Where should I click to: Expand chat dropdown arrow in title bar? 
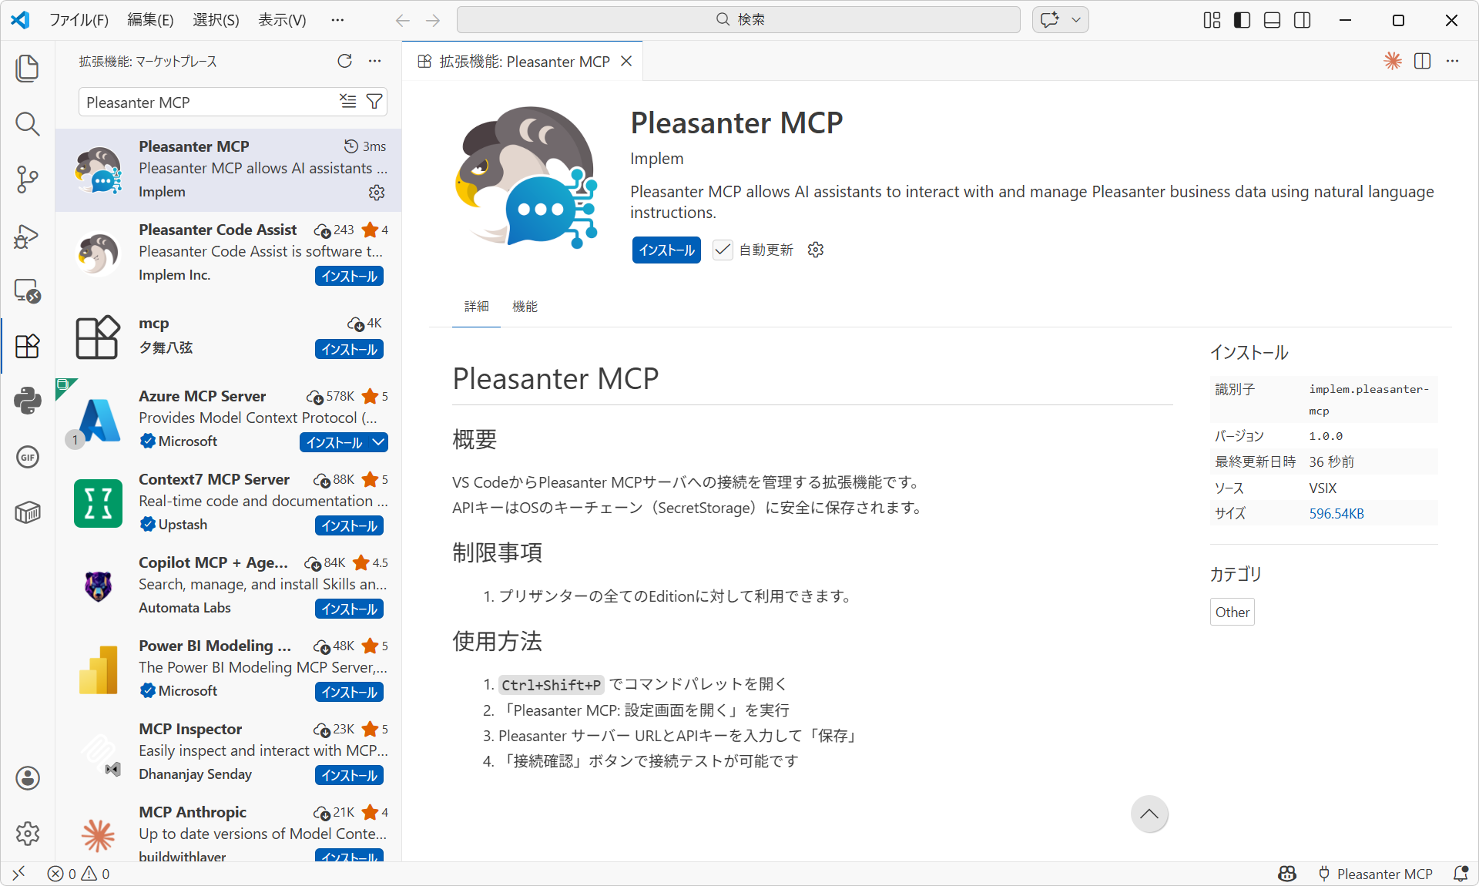click(1077, 19)
